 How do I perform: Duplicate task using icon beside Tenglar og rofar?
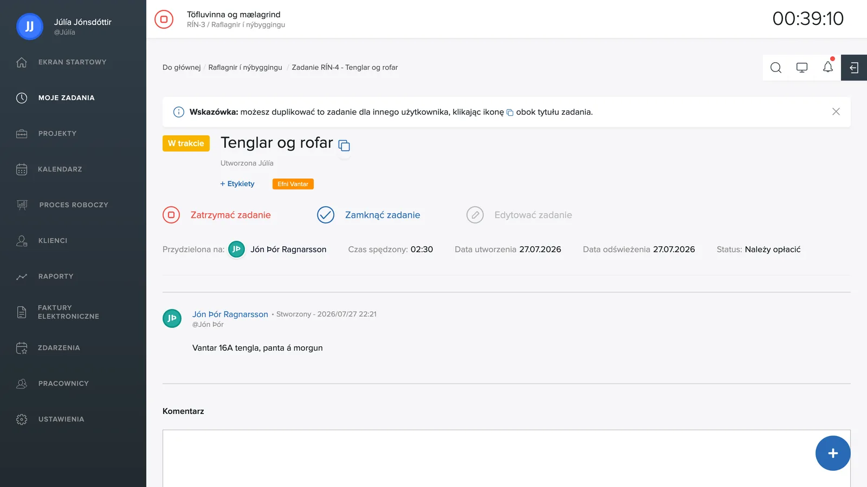pyautogui.click(x=344, y=146)
